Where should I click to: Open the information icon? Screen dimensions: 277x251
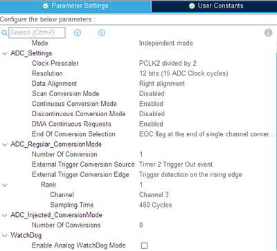(268, 32)
